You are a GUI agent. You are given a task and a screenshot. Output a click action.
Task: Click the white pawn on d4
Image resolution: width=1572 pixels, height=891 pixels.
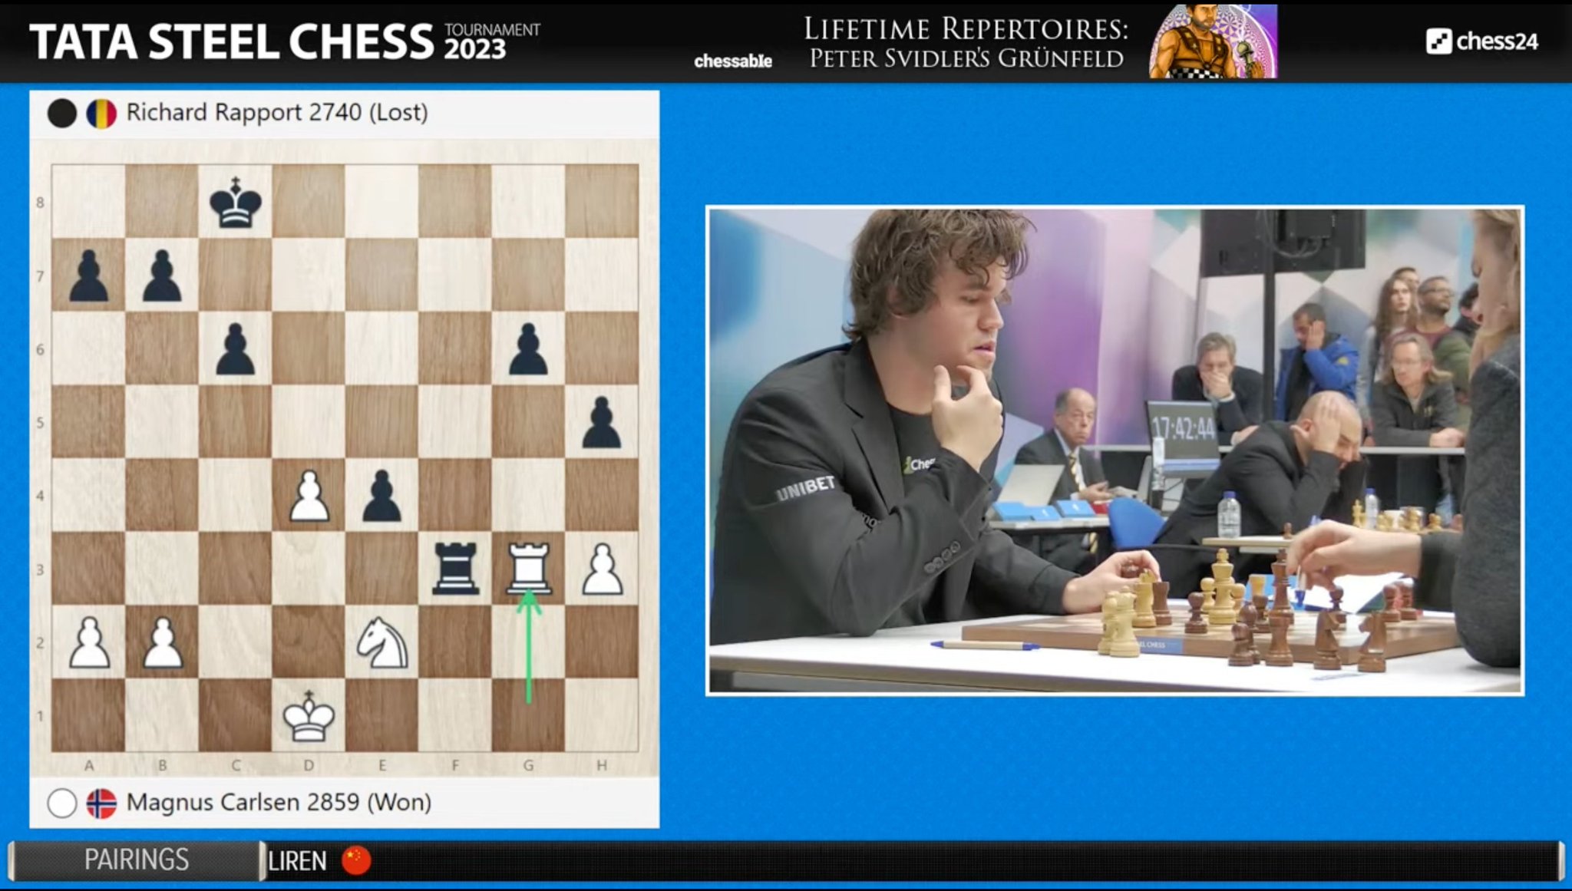309,496
